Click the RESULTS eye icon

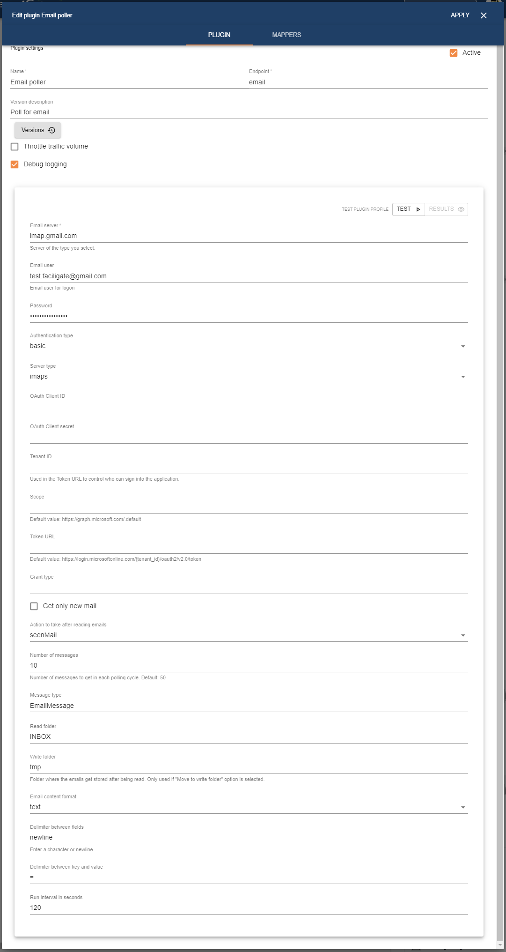(461, 209)
